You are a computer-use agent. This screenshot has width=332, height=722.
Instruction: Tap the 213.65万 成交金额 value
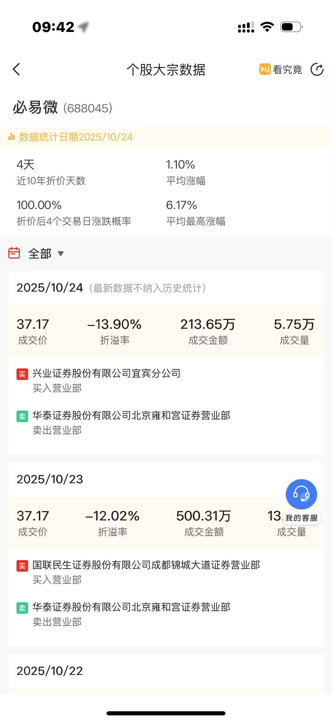tap(208, 325)
